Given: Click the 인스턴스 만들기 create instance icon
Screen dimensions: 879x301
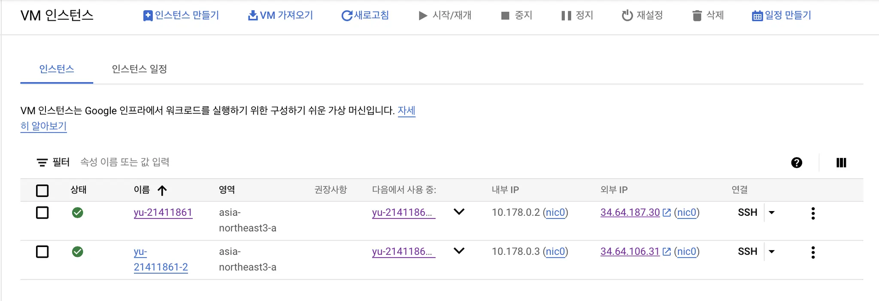Looking at the screenshot, I should click(148, 16).
